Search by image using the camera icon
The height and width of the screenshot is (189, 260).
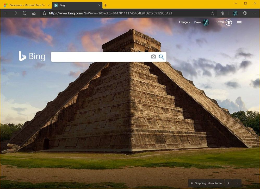tap(153, 57)
